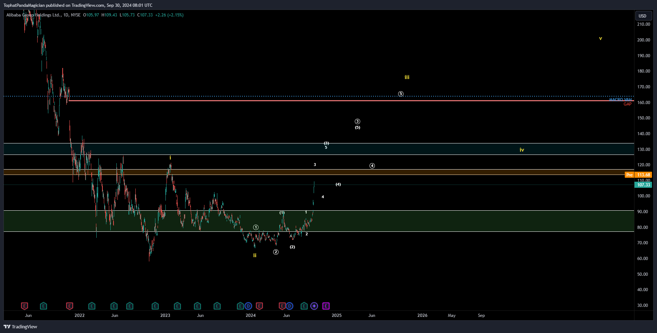Click the yellow wave label ii

tap(255, 255)
